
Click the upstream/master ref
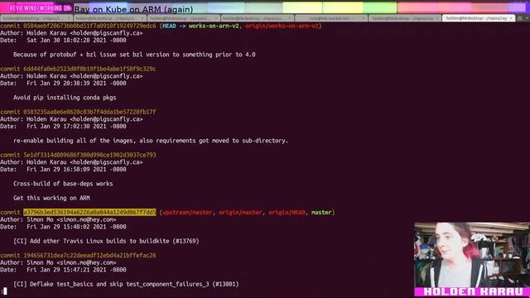(188, 212)
